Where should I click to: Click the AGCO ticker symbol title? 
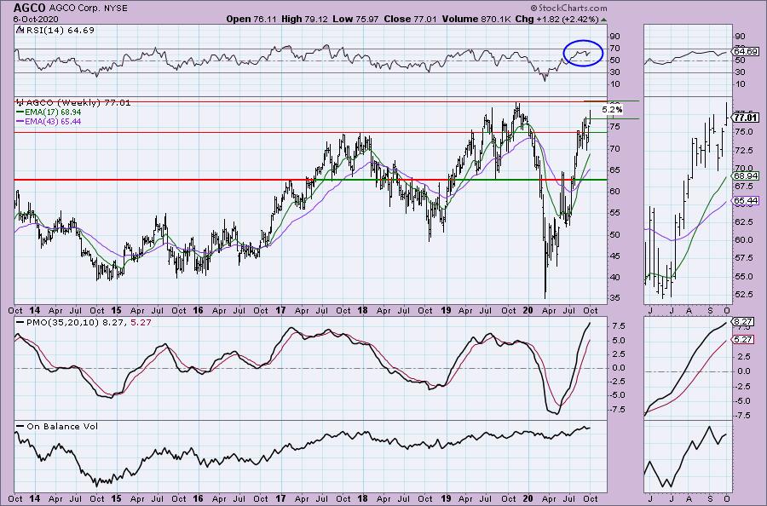(x=30, y=8)
